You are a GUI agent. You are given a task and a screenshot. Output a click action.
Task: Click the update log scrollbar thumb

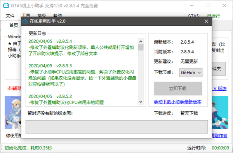[x=141, y=47]
